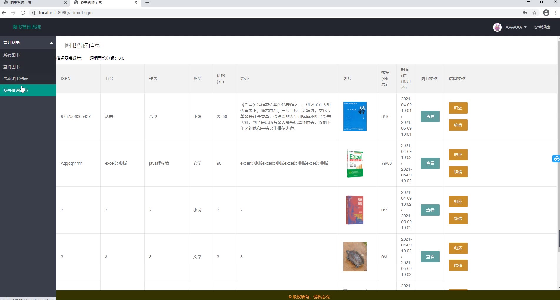Close the active 图书管理系统 tab
The width and height of the screenshot is (560, 300).
coord(136,2)
